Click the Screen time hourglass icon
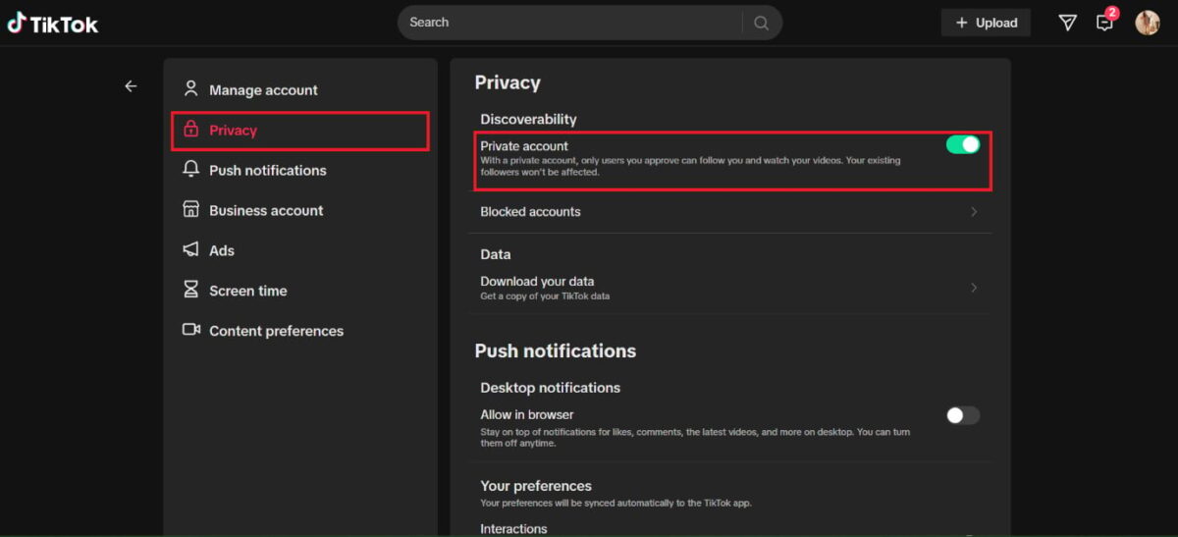 coord(191,290)
